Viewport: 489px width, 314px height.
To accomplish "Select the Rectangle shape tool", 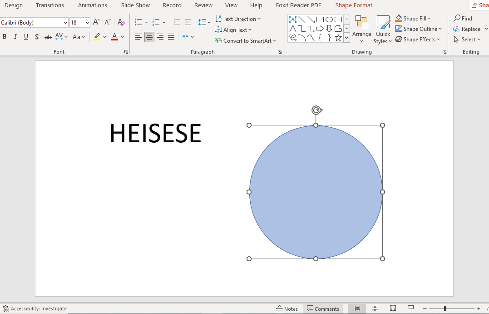I will coord(320,19).
